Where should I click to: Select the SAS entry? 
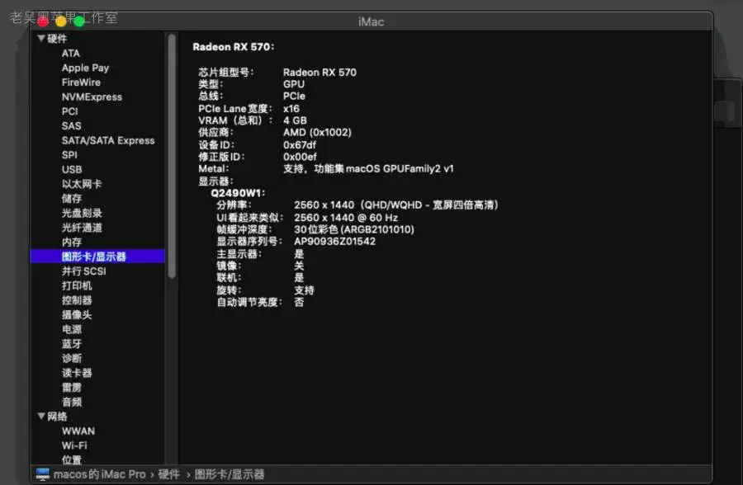pyautogui.click(x=71, y=126)
